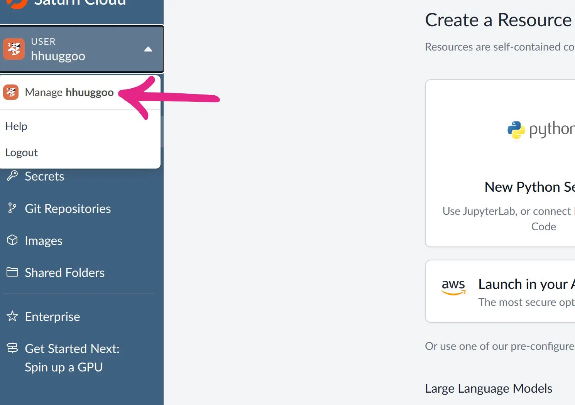Open the Help menu entry
575x405 pixels.
[17, 126]
